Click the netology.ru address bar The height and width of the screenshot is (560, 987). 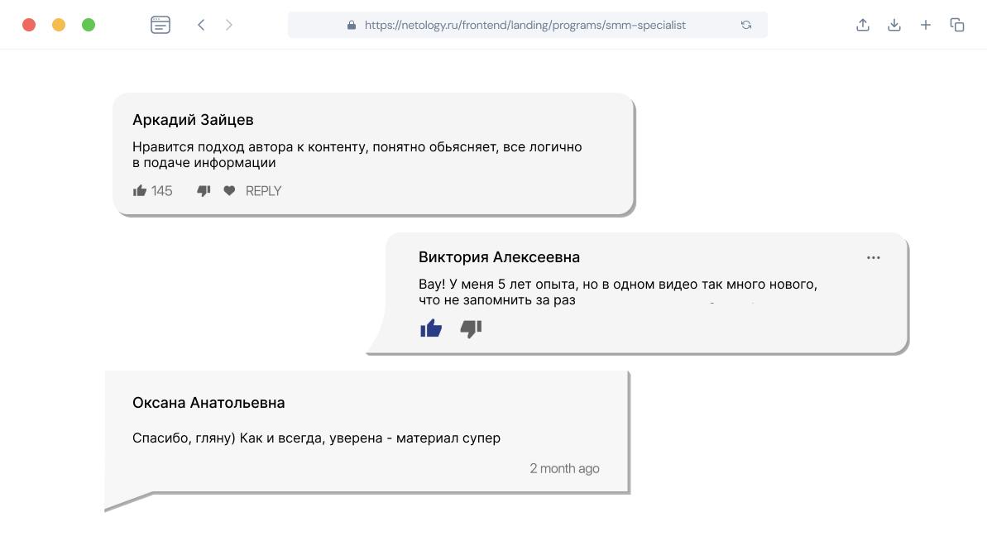click(x=525, y=25)
